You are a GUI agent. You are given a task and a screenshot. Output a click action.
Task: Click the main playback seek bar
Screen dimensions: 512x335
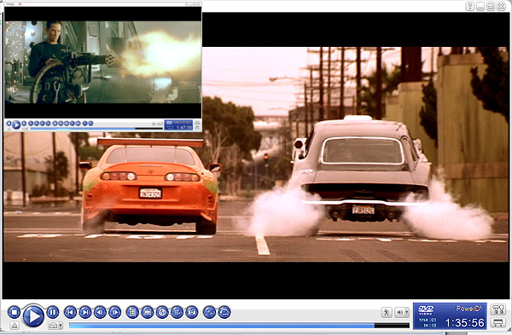tap(239, 326)
